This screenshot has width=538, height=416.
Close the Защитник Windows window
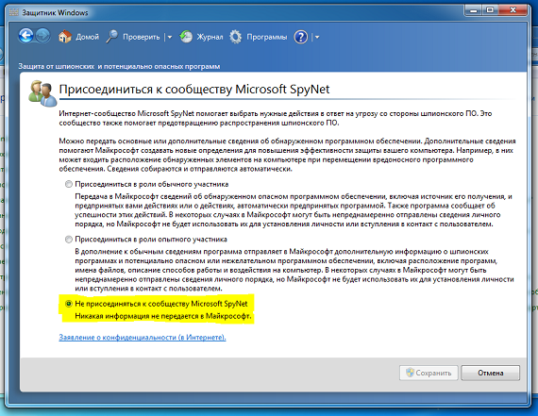coord(513,10)
